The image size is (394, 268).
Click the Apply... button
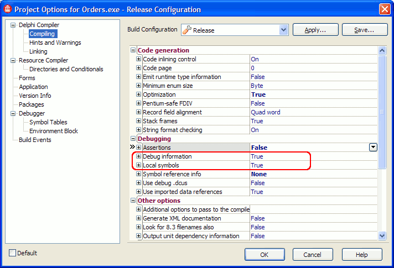point(315,30)
